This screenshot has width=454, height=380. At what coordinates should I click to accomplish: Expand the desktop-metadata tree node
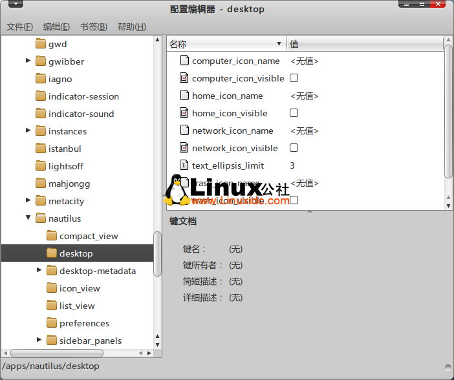(39, 270)
